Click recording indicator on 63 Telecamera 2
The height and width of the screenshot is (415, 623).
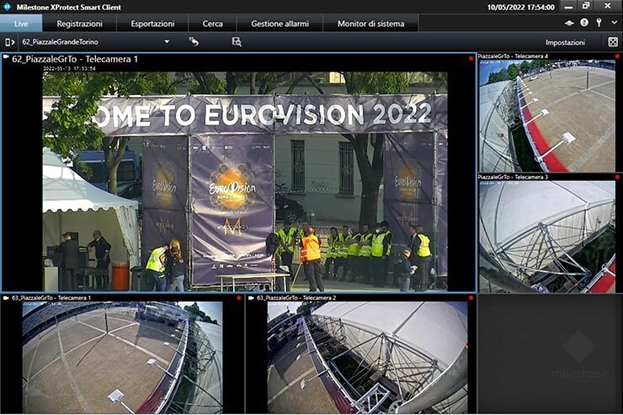click(471, 298)
